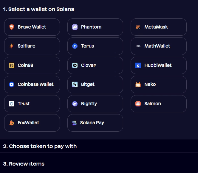Click the MetaMask fox icon

[138, 27]
